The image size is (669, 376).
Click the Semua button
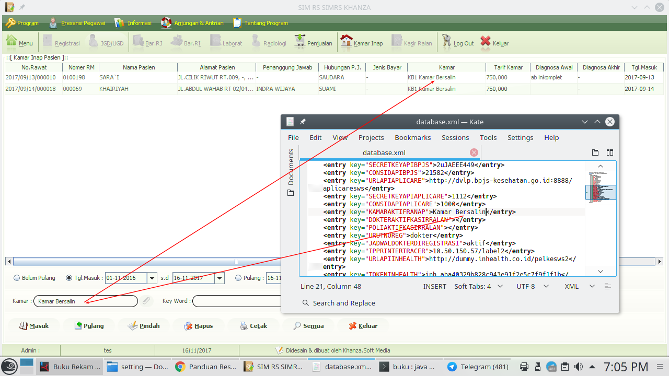pyautogui.click(x=308, y=326)
